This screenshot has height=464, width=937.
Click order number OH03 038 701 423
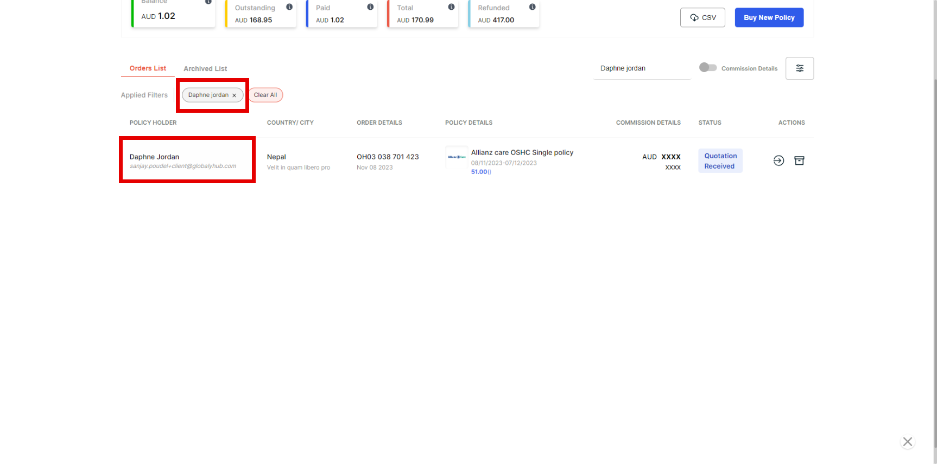[x=388, y=157]
